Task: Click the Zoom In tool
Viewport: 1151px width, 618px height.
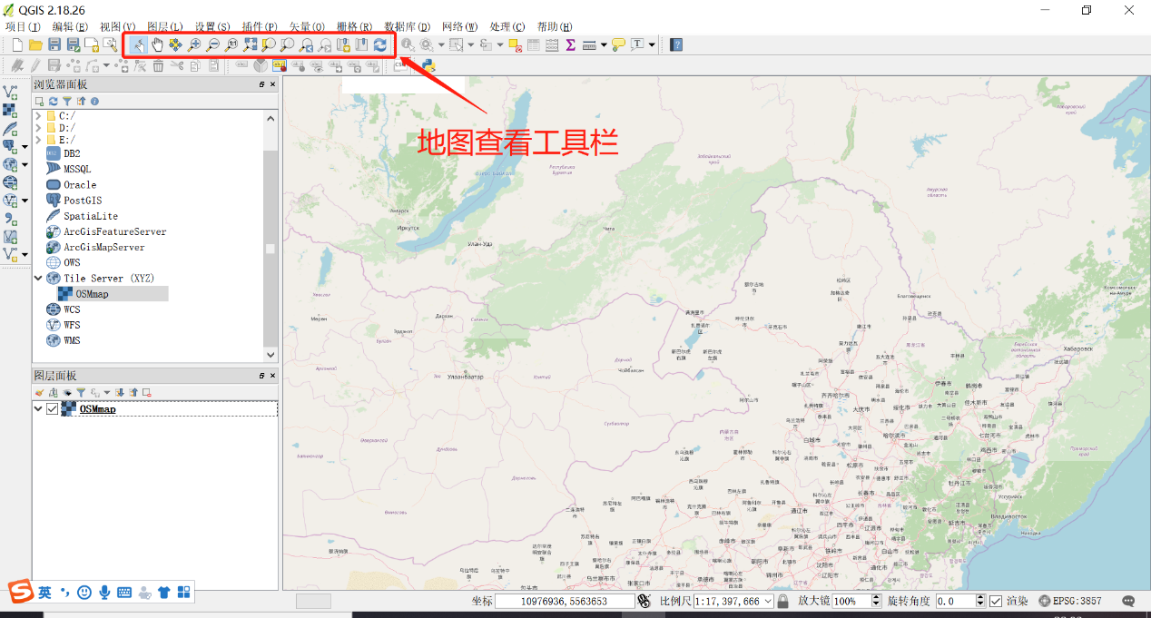Action: click(x=193, y=44)
